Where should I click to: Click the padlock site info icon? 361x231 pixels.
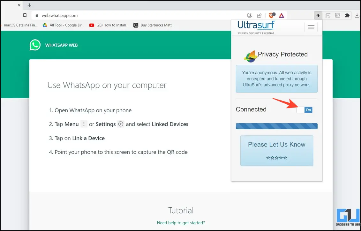click(x=37, y=15)
